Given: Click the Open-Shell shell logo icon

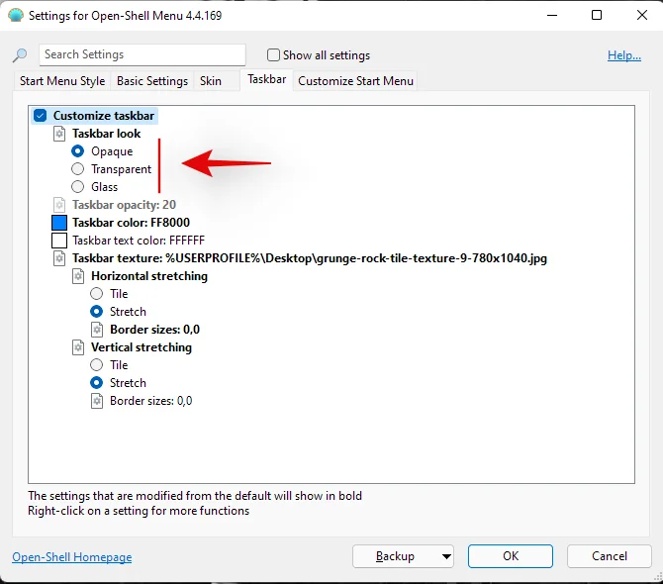Looking at the screenshot, I should click(x=16, y=16).
